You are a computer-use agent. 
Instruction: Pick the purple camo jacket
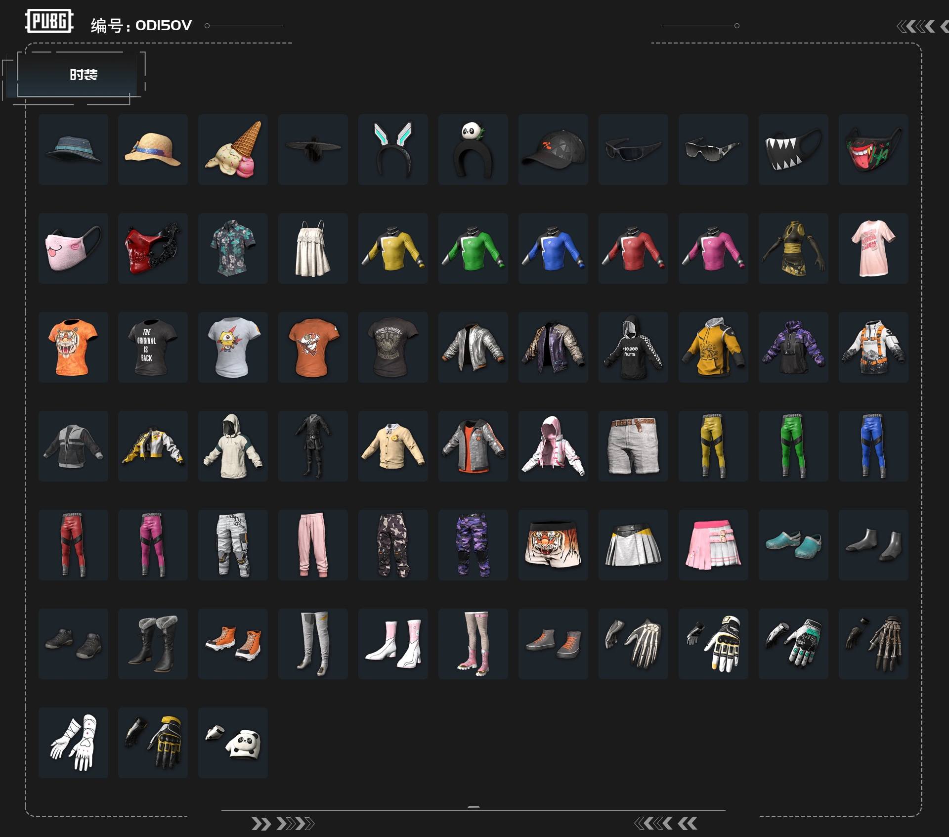[793, 347]
